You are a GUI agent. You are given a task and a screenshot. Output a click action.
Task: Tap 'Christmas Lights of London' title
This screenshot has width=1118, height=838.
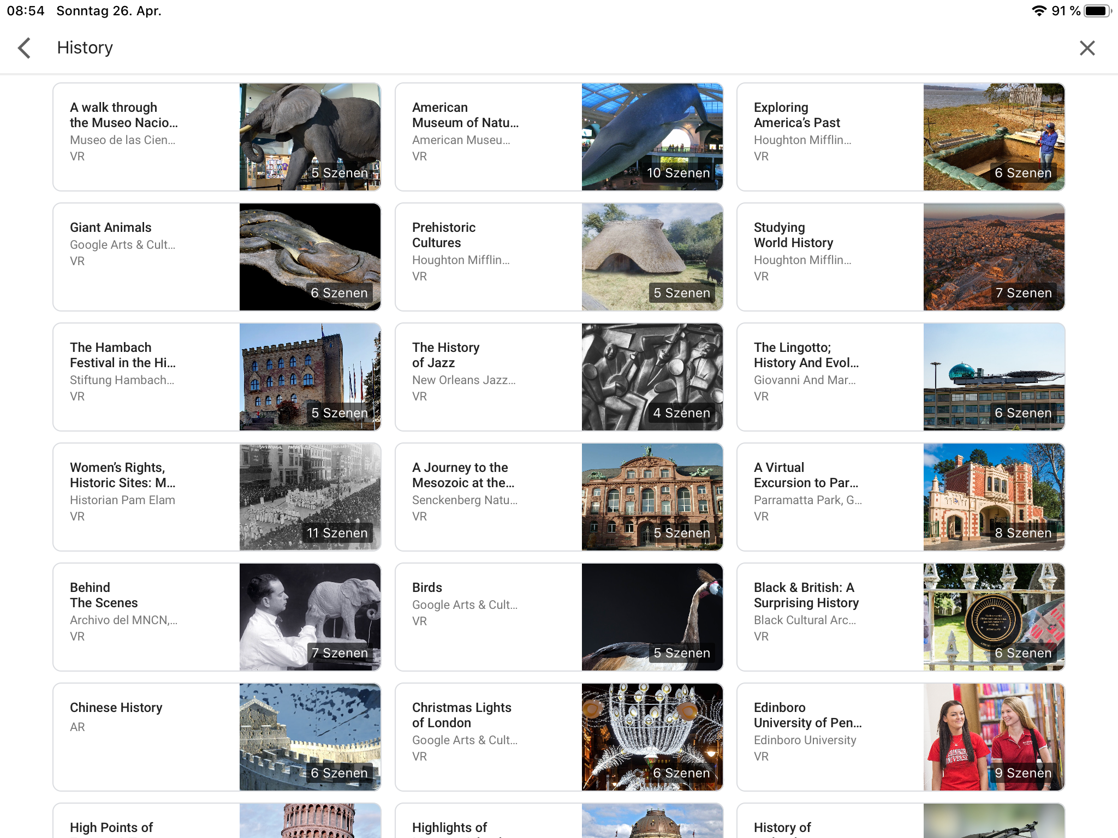click(x=462, y=715)
